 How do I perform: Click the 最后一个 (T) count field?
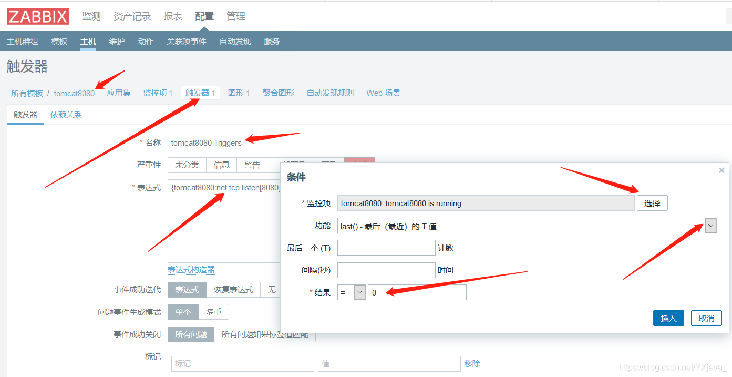click(x=386, y=248)
